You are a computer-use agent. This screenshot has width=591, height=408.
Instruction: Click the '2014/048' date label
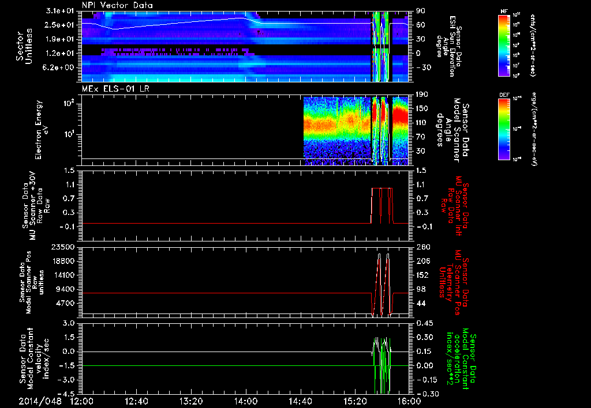pos(40,401)
